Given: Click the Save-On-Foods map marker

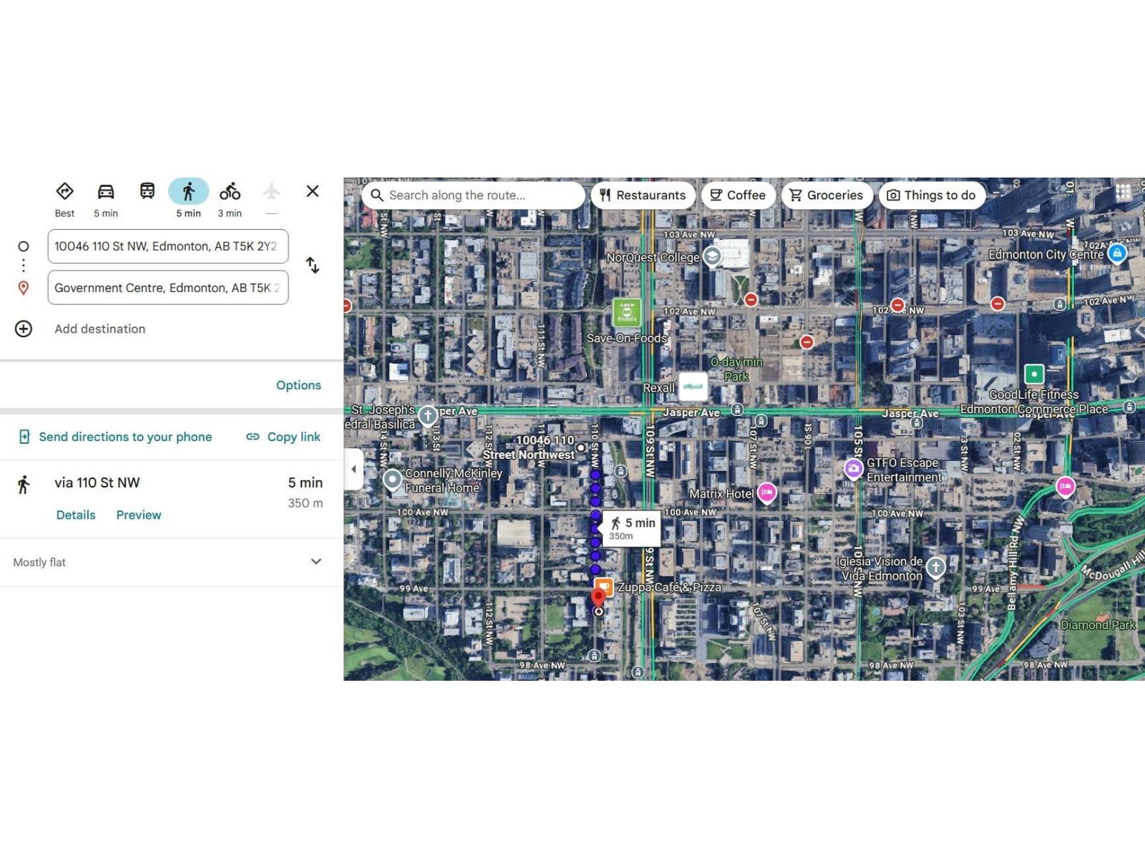Looking at the screenshot, I should click(x=627, y=313).
